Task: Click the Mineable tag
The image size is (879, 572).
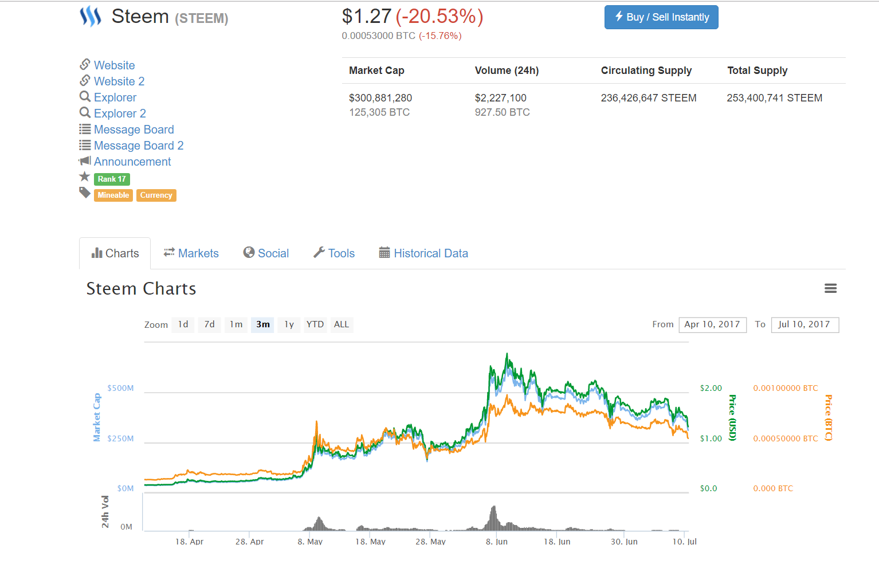Action: (x=113, y=195)
